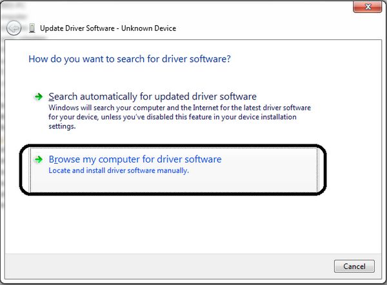387x285 pixels.
Task: Click 'Windows will search your computer' description
Action: [179, 117]
